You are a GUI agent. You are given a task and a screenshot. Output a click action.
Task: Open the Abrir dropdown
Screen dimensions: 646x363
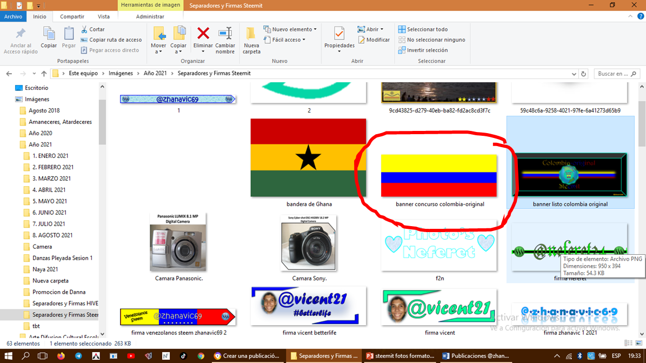(x=370, y=29)
